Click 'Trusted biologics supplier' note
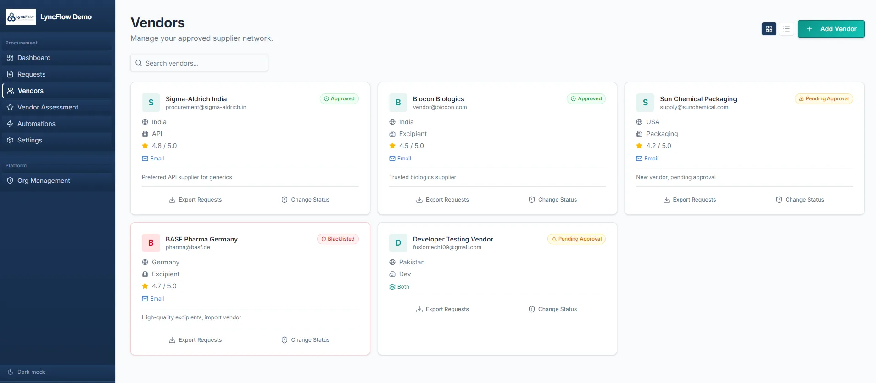 [x=423, y=177]
